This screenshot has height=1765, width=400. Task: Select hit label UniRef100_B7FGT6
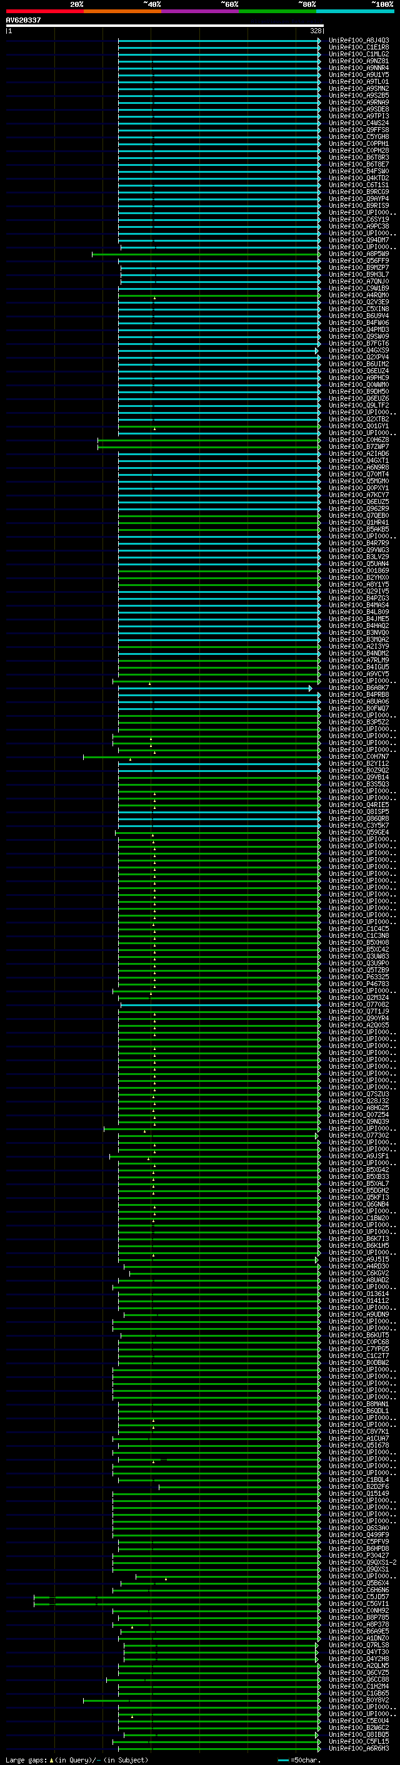click(x=358, y=344)
